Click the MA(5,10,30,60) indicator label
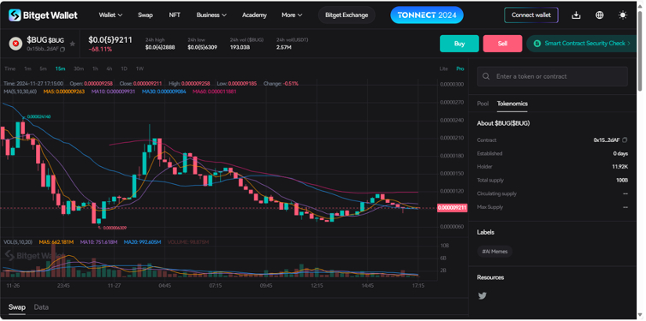646x321 pixels. pos(20,92)
